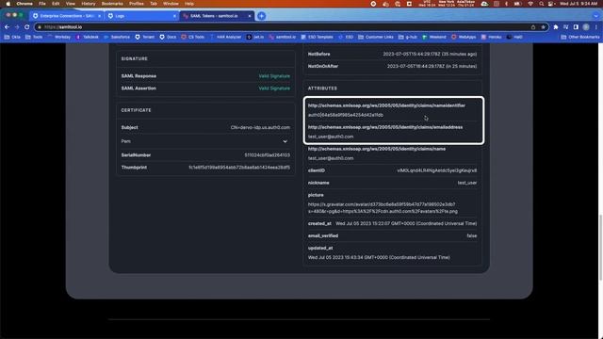
Task: Open the HAR Analyzer bookmark
Action: tap(225, 38)
